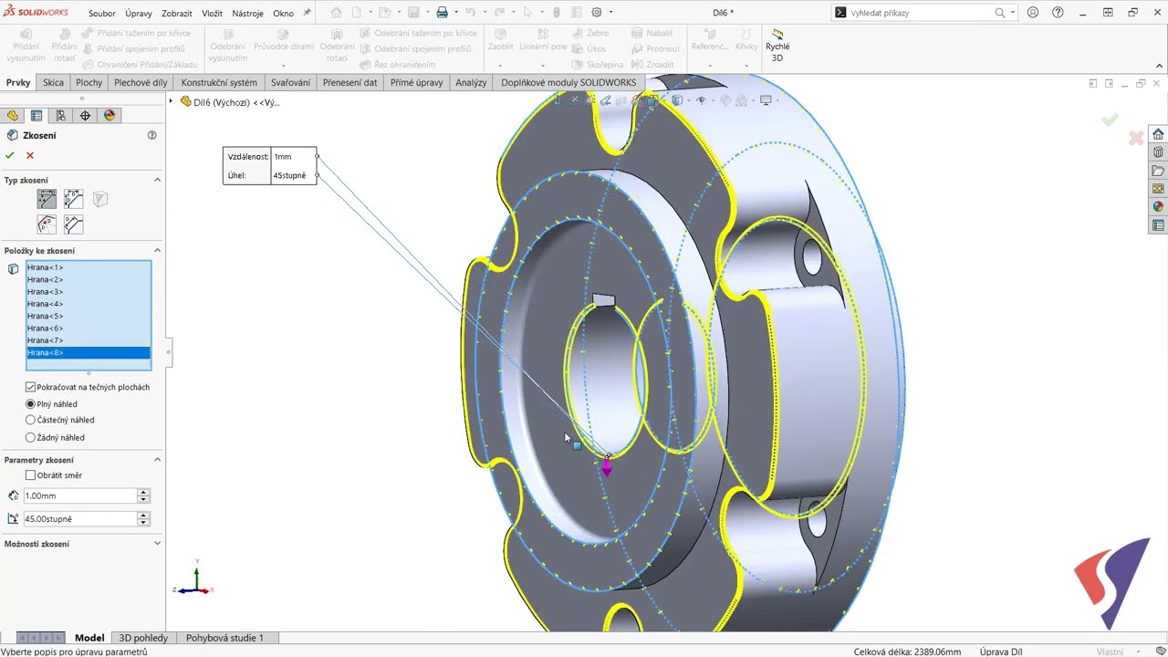Select the face-face chamfer type icon
The image size is (1168, 657).
74,224
